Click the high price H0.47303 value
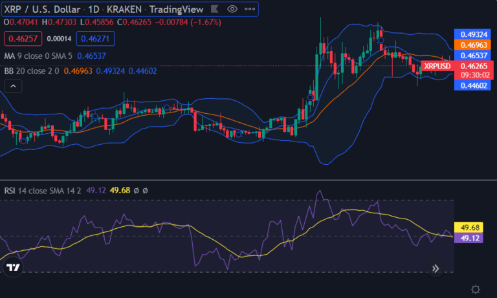 tap(59, 22)
